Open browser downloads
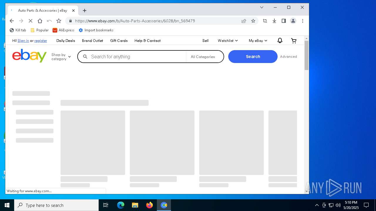This screenshot has width=376, height=211. pos(274,21)
